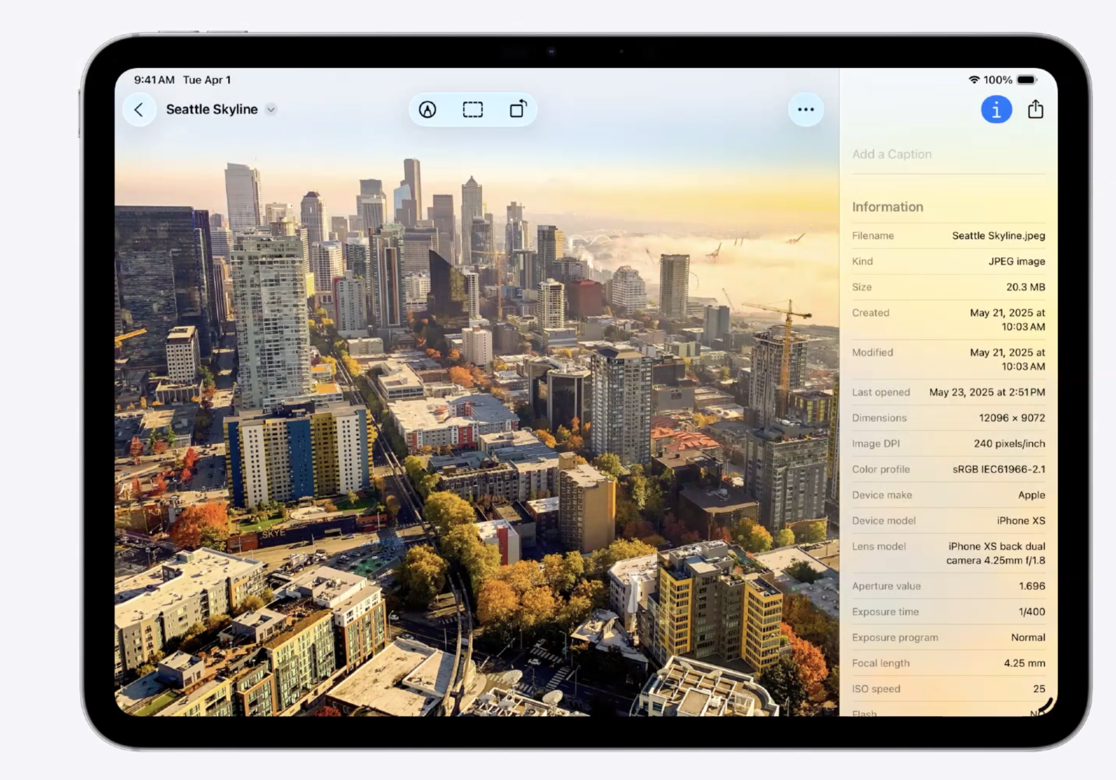Select the rectangular selection tool
Screen dimensions: 1116x780
coord(473,110)
